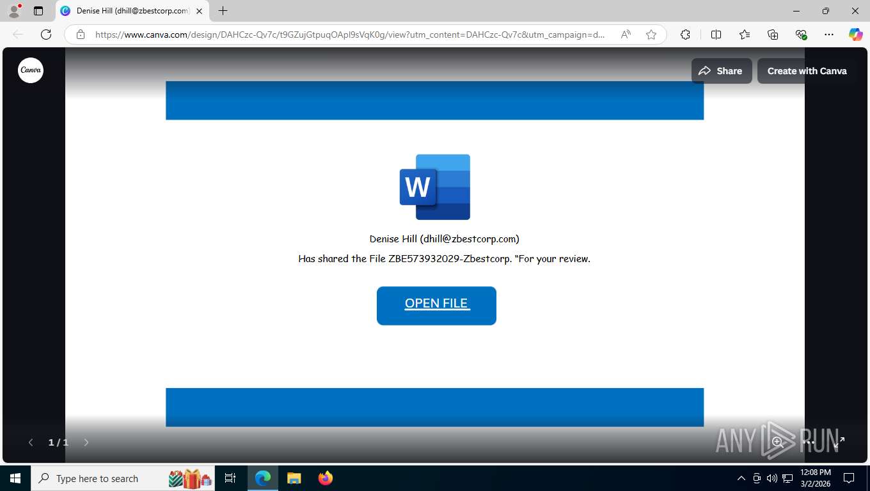Open a new browser tab
870x491 pixels.
point(223,11)
